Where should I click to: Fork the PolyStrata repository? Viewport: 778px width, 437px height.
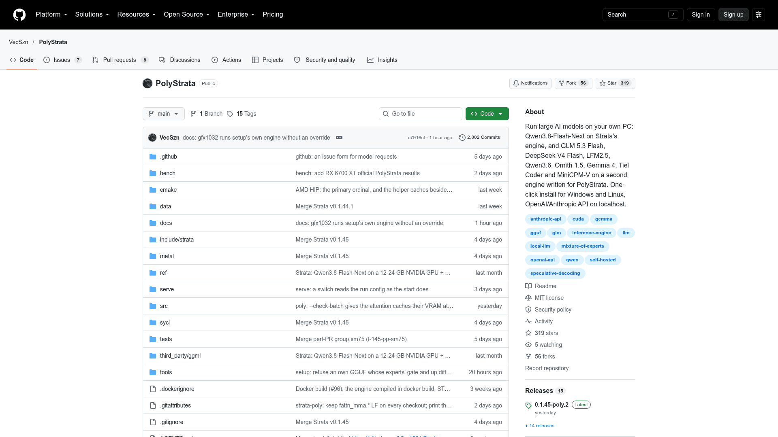tap(573, 83)
